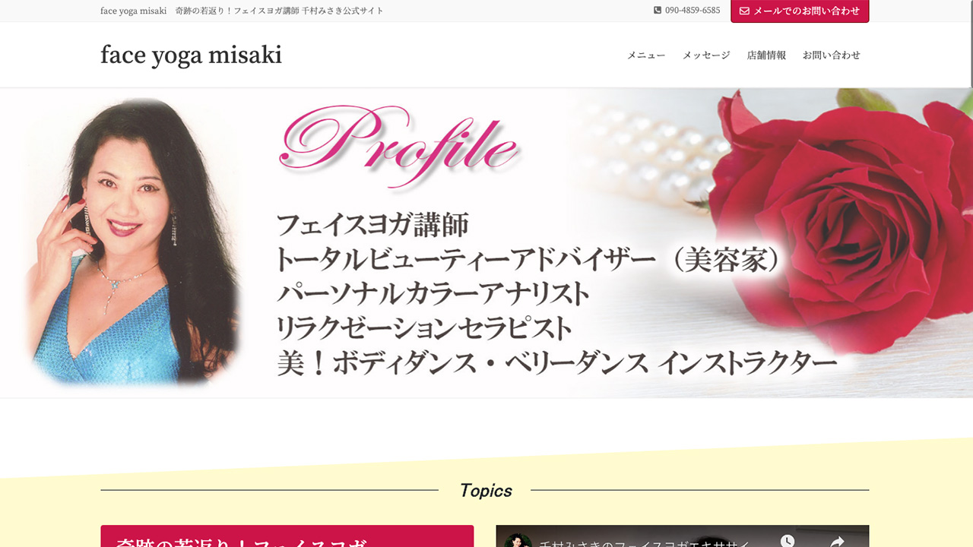Click the Watch later clock icon on video
The image size is (973, 547).
[x=788, y=541]
